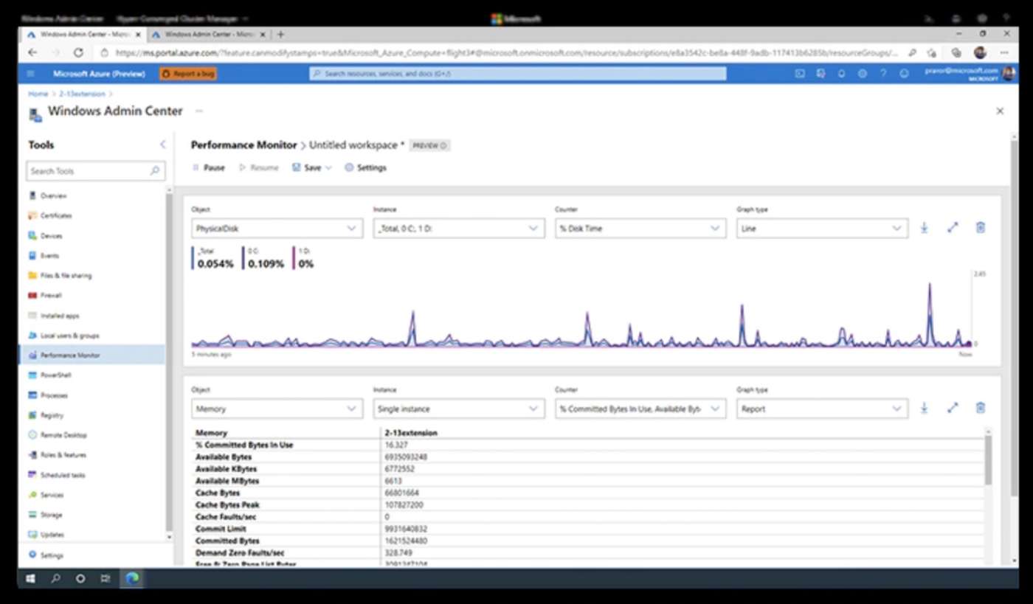This screenshot has width=1033, height=604.
Task: Download the PhysicalDisk graph data
Action: [924, 229]
